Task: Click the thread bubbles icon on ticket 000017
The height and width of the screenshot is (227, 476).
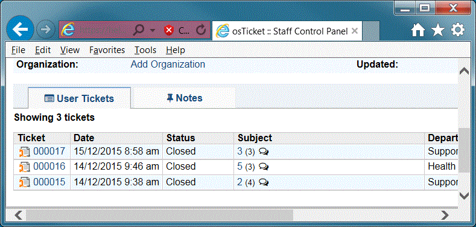Action: point(264,152)
